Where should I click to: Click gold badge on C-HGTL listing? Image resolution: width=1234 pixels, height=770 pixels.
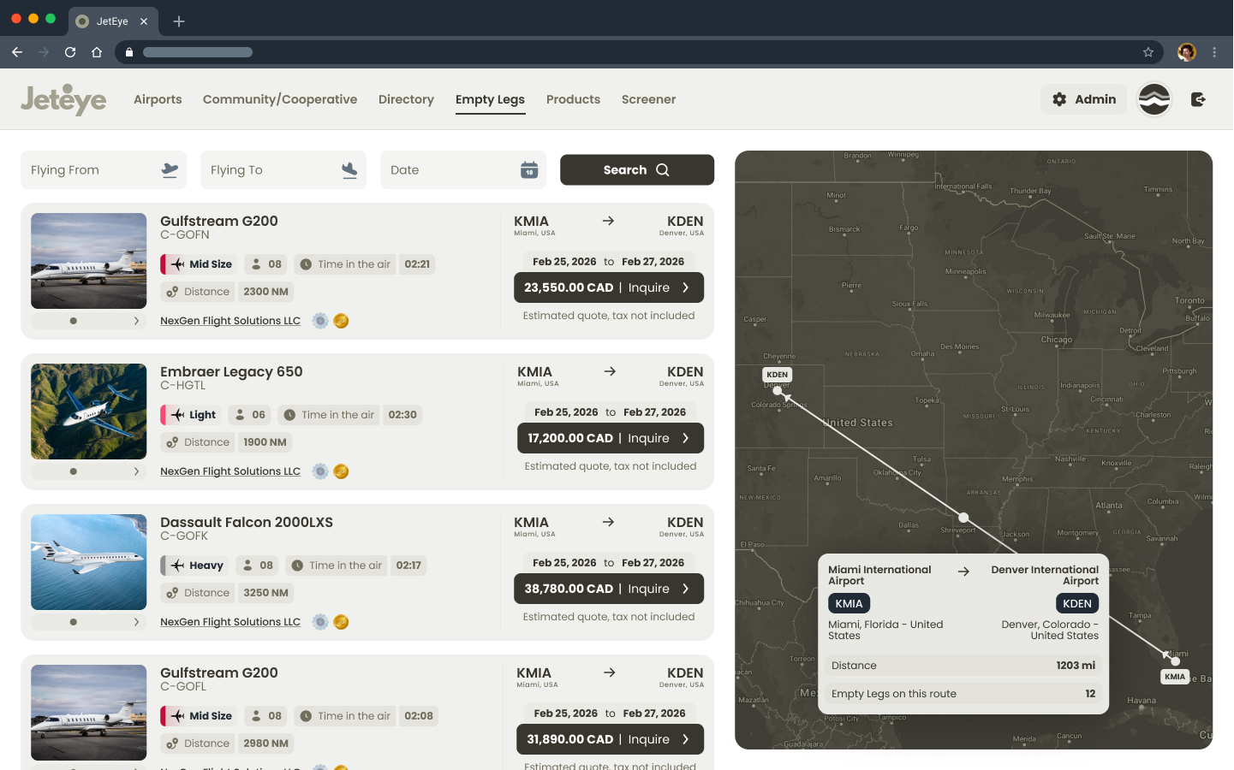341,471
